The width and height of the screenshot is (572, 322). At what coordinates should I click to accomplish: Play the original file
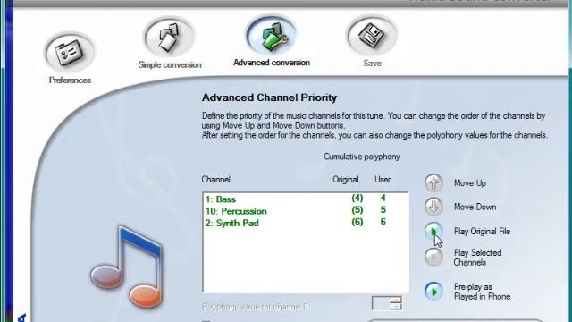click(x=433, y=231)
